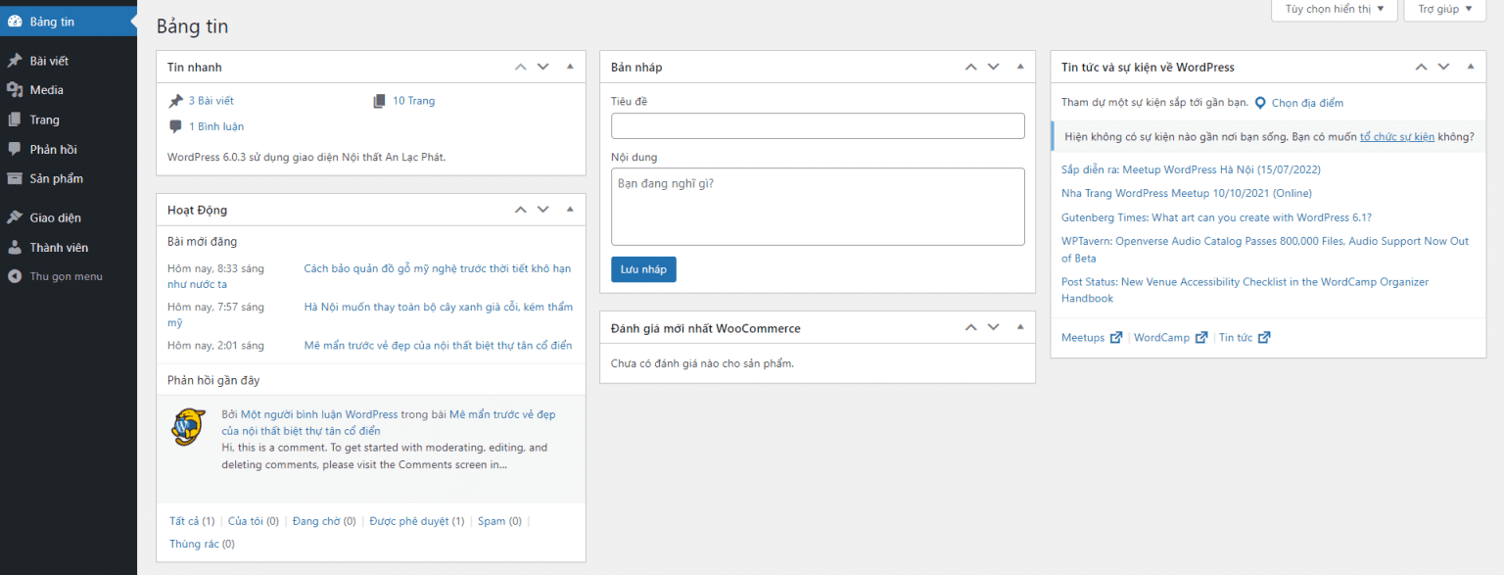Click the Chọn địa điểm link
This screenshot has height=575, width=1504.
[x=1307, y=103]
